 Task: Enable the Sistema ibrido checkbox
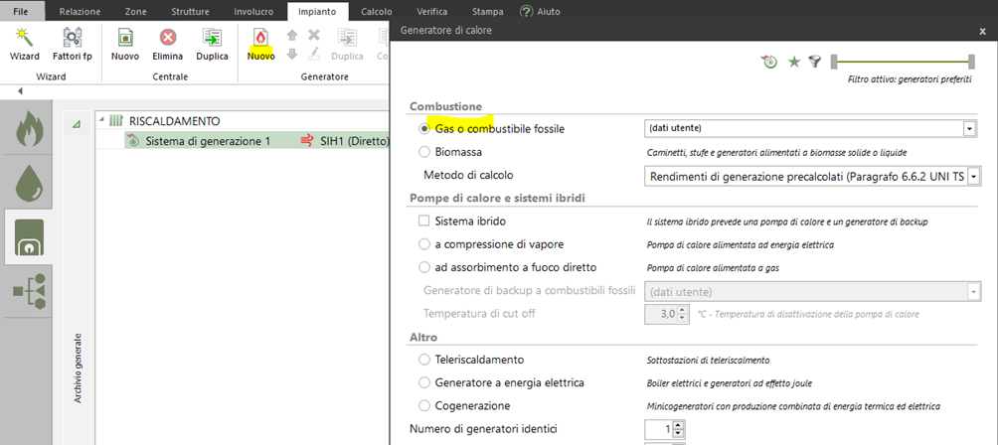coord(425,221)
